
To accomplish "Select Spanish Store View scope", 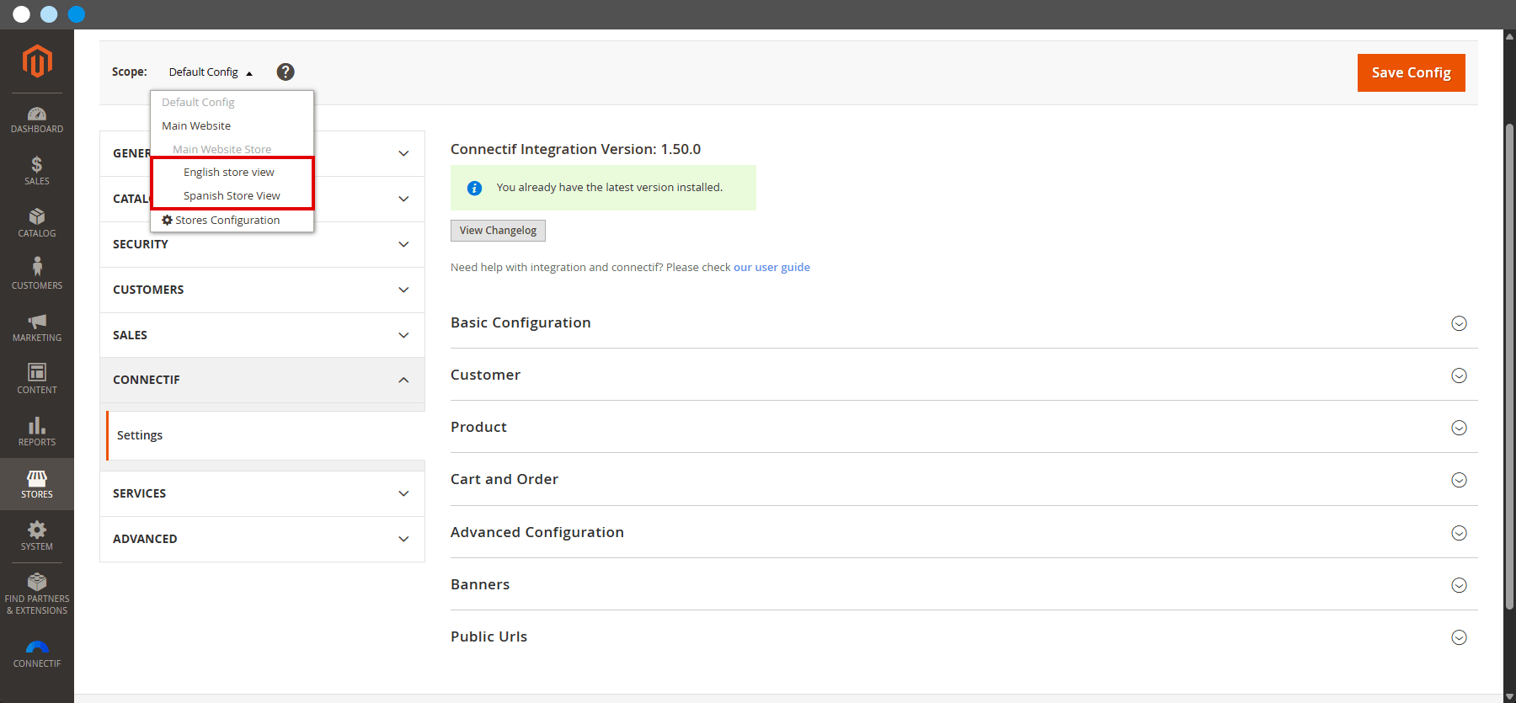I will (x=232, y=195).
